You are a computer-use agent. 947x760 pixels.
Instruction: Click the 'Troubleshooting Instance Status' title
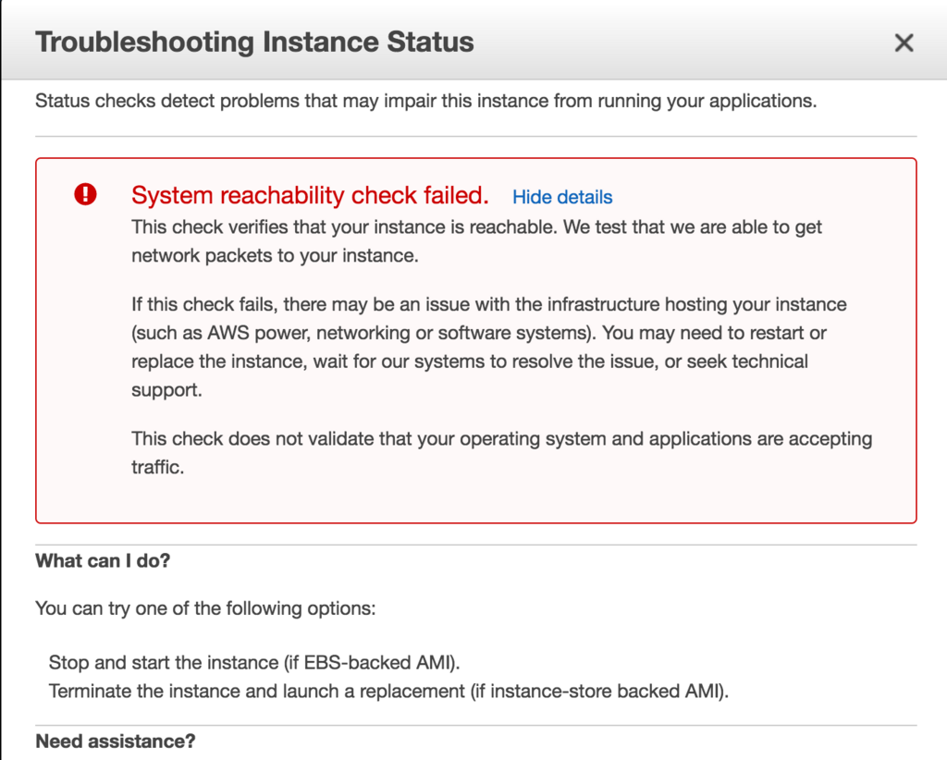(254, 43)
